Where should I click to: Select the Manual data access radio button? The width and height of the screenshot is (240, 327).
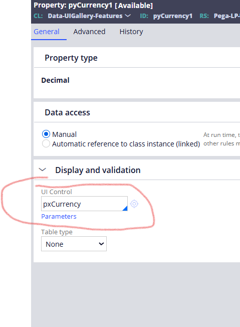point(46,134)
